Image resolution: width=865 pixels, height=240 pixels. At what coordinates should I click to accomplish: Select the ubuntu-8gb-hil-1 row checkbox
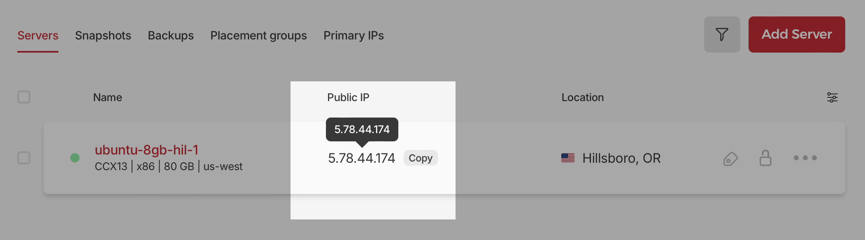(24, 158)
